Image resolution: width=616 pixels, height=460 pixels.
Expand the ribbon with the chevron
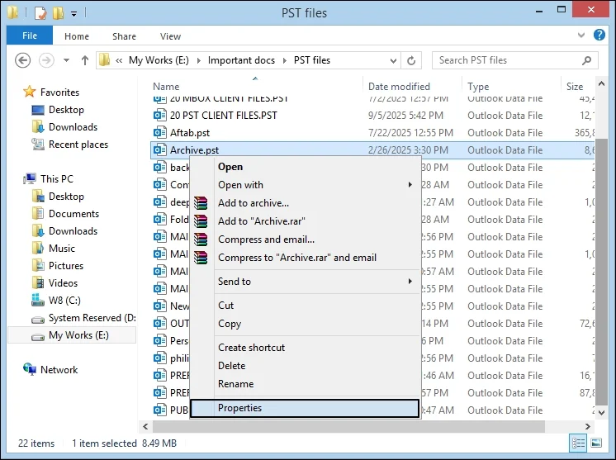tap(581, 35)
